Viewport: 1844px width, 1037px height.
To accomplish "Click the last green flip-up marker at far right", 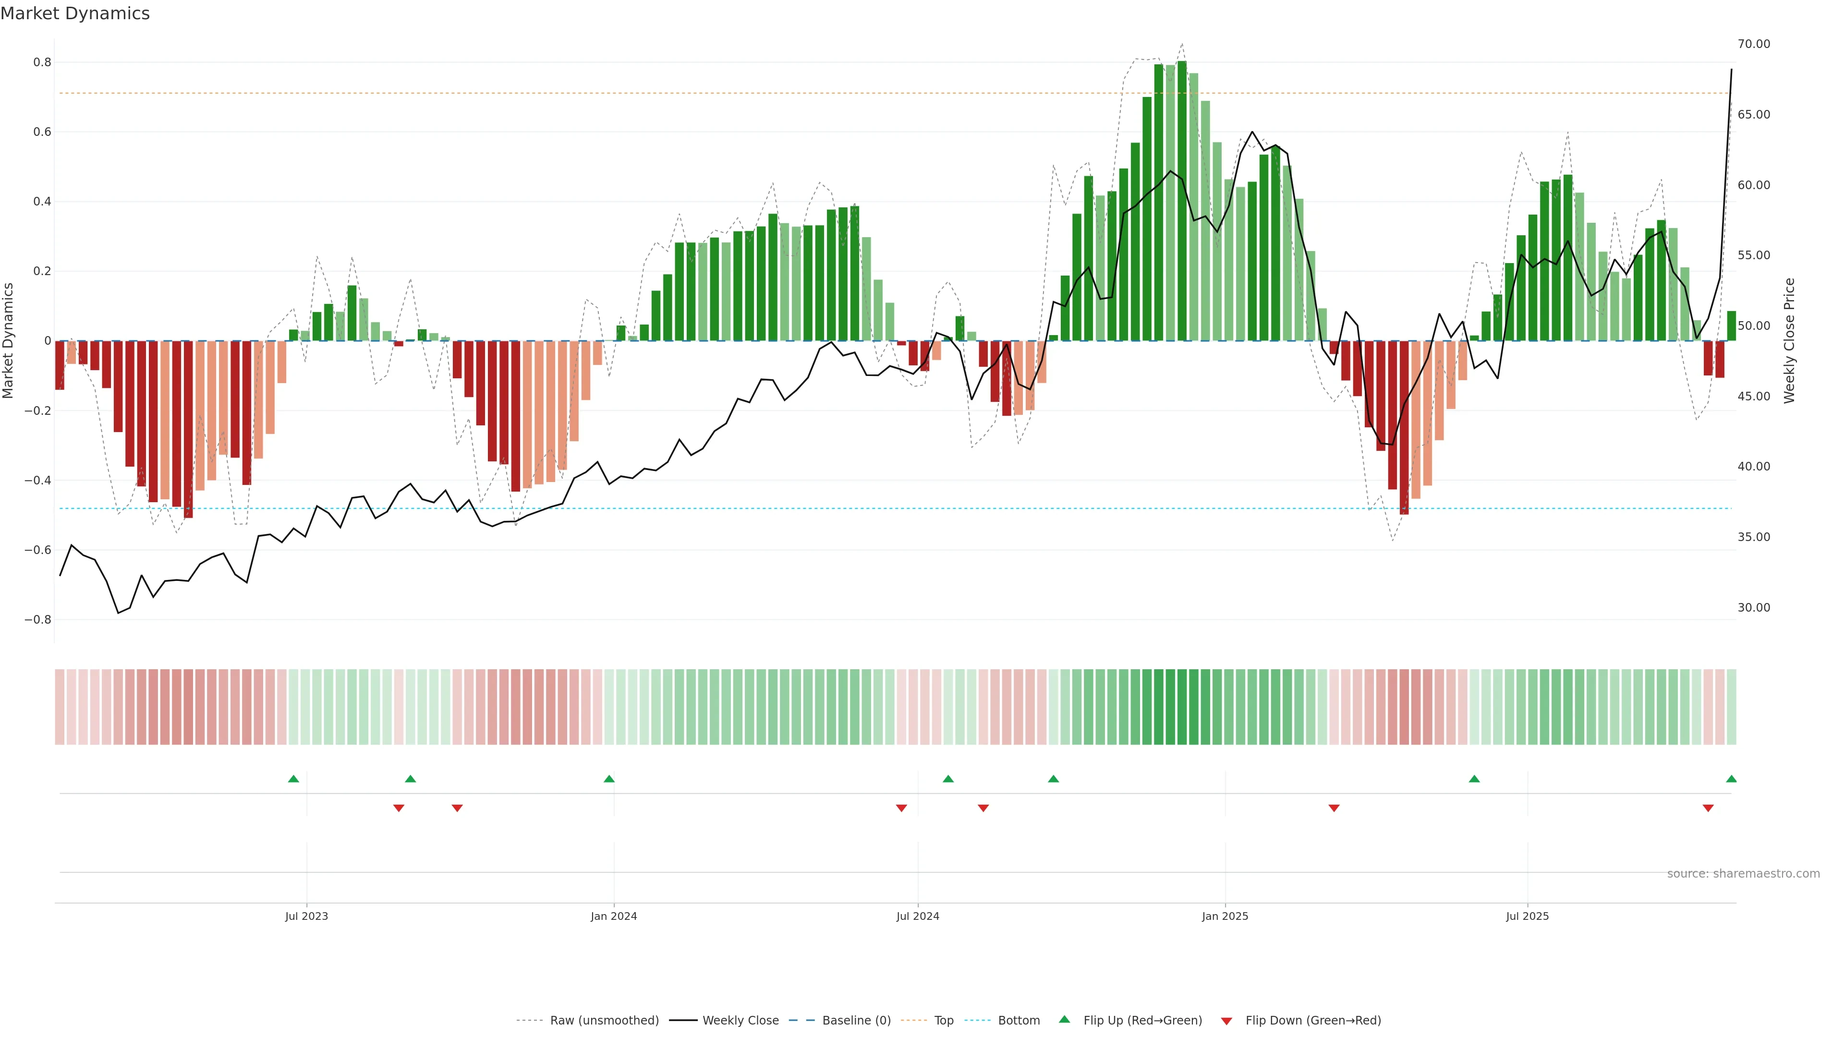I will coord(1731,779).
